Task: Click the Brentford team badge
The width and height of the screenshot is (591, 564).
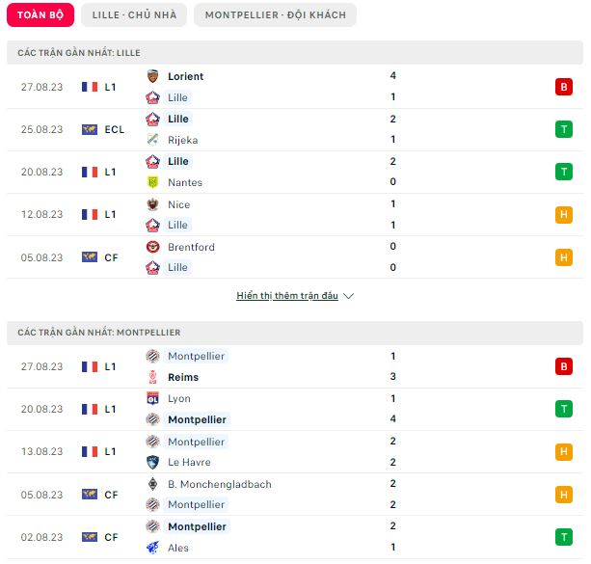Action: point(152,247)
